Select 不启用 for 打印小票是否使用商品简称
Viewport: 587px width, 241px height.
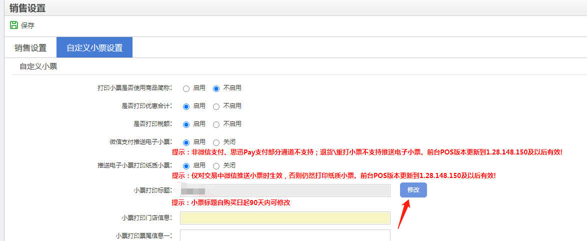[x=216, y=88]
